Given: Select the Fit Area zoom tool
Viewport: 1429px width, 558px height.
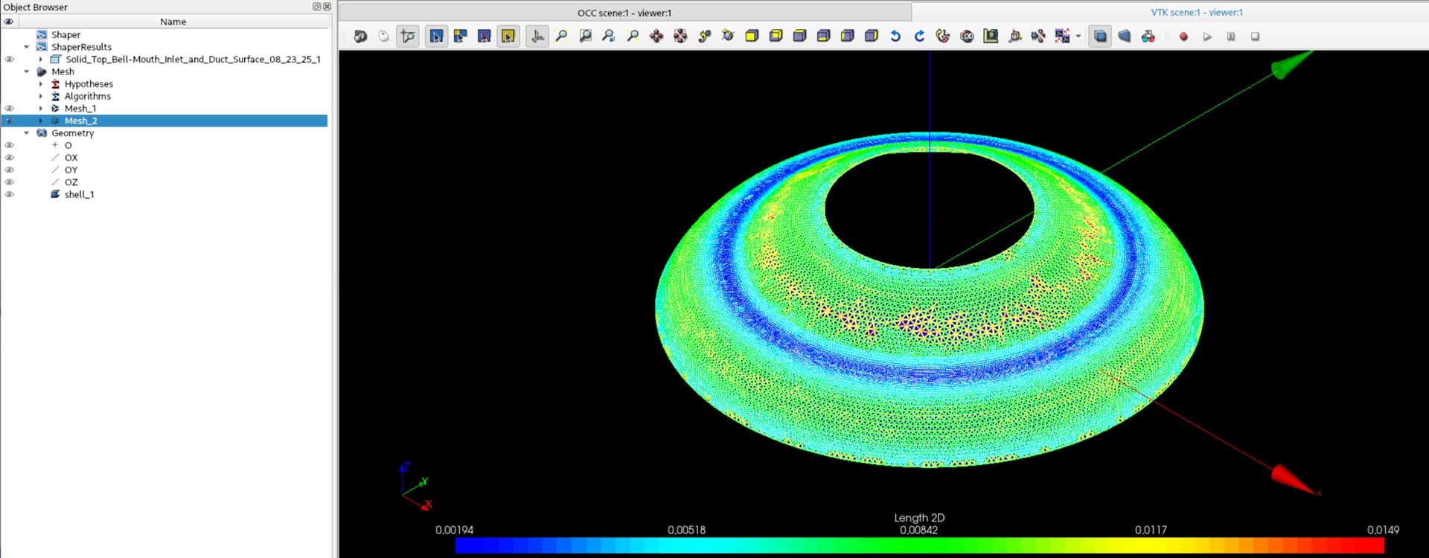Looking at the screenshot, I should (585, 36).
